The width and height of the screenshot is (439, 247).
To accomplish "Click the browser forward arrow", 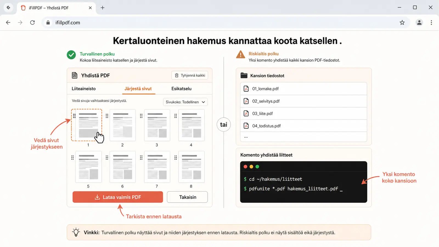I will (x=20, y=23).
